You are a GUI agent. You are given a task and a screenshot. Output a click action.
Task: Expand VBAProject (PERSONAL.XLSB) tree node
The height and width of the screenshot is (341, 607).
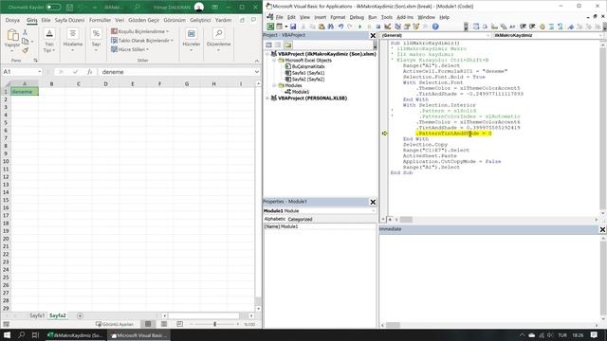point(267,99)
